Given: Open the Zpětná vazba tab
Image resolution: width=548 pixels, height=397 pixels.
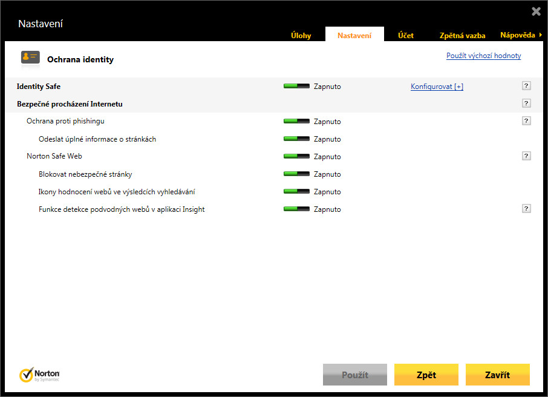Looking at the screenshot, I should coord(462,35).
